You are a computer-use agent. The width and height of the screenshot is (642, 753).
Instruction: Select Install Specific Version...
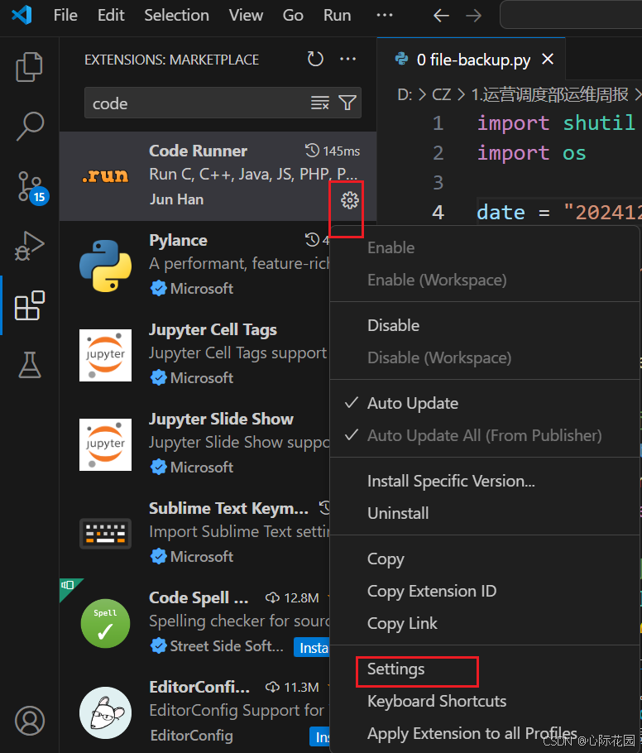coord(451,482)
